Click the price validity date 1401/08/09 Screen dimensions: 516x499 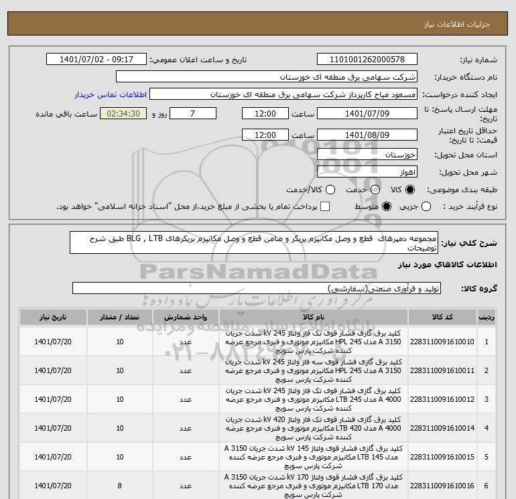pos(366,135)
